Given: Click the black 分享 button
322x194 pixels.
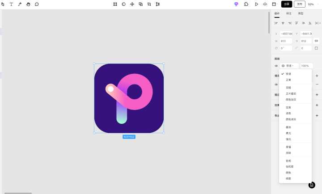Looking at the screenshot, I should tap(287, 4).
